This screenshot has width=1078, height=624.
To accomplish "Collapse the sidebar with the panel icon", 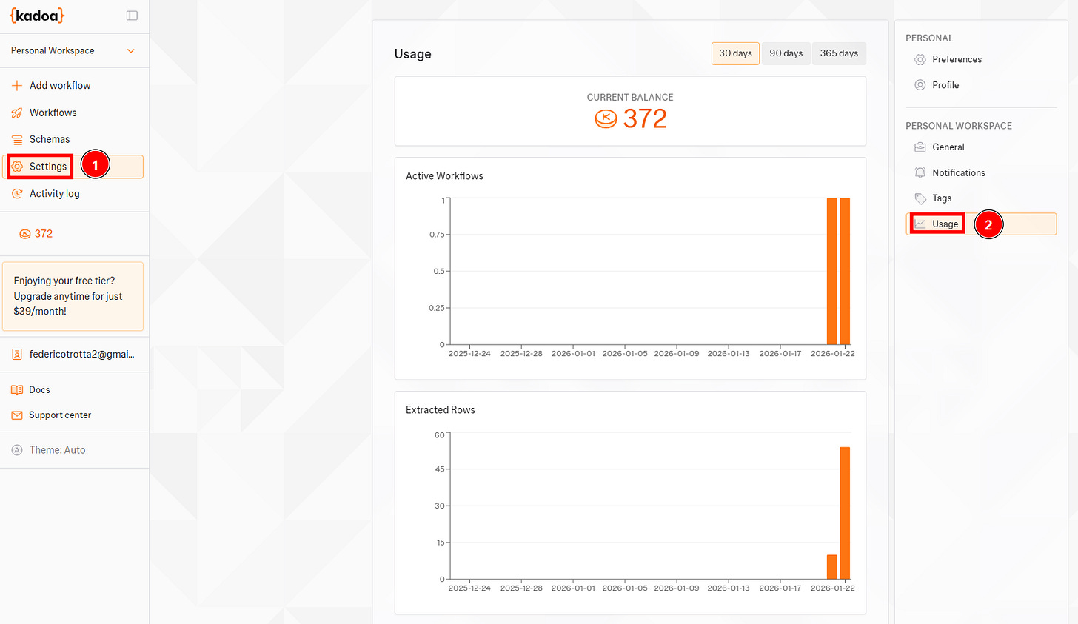I will pyautogui.click(x=131, y=16).
